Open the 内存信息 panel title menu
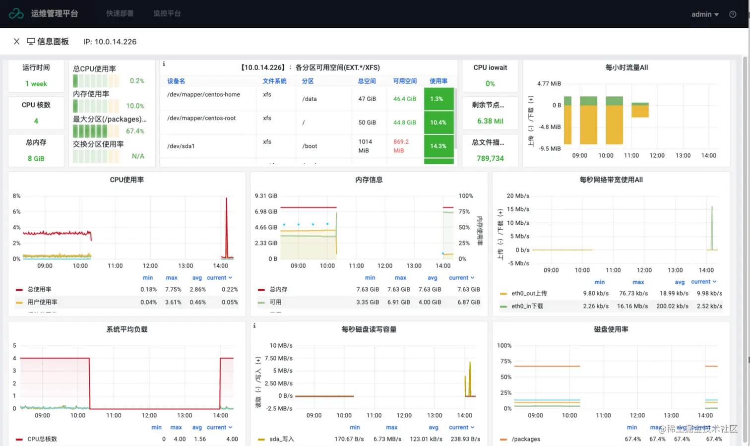The width and height of the screenshot is (750, 446). [x=369, y=180]
